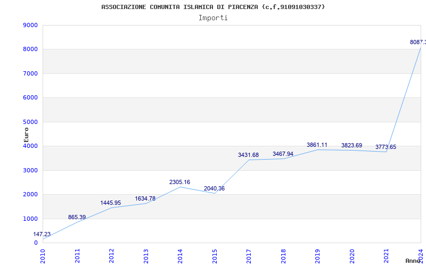Select the 1634.78 data label
Viewport: 426px width, 266px height.
click(x=145, y=198)
